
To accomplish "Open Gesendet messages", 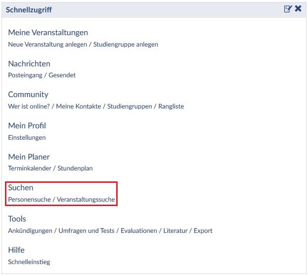I will pos(62,75).
